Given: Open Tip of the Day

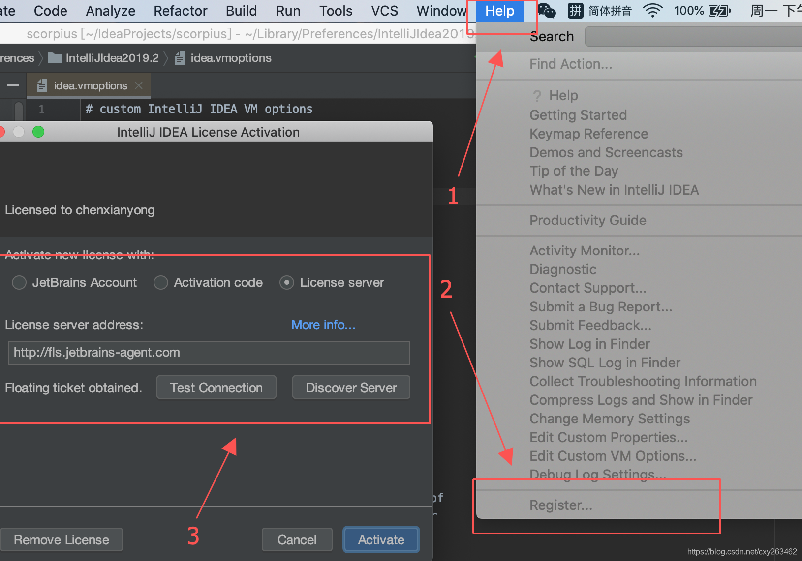Looking at the screenshot, I should point(574,171).
